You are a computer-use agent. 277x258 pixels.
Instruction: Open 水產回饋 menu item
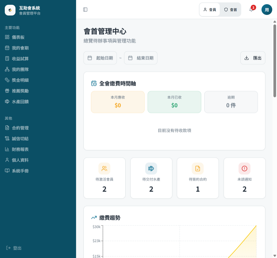point(38,101)
